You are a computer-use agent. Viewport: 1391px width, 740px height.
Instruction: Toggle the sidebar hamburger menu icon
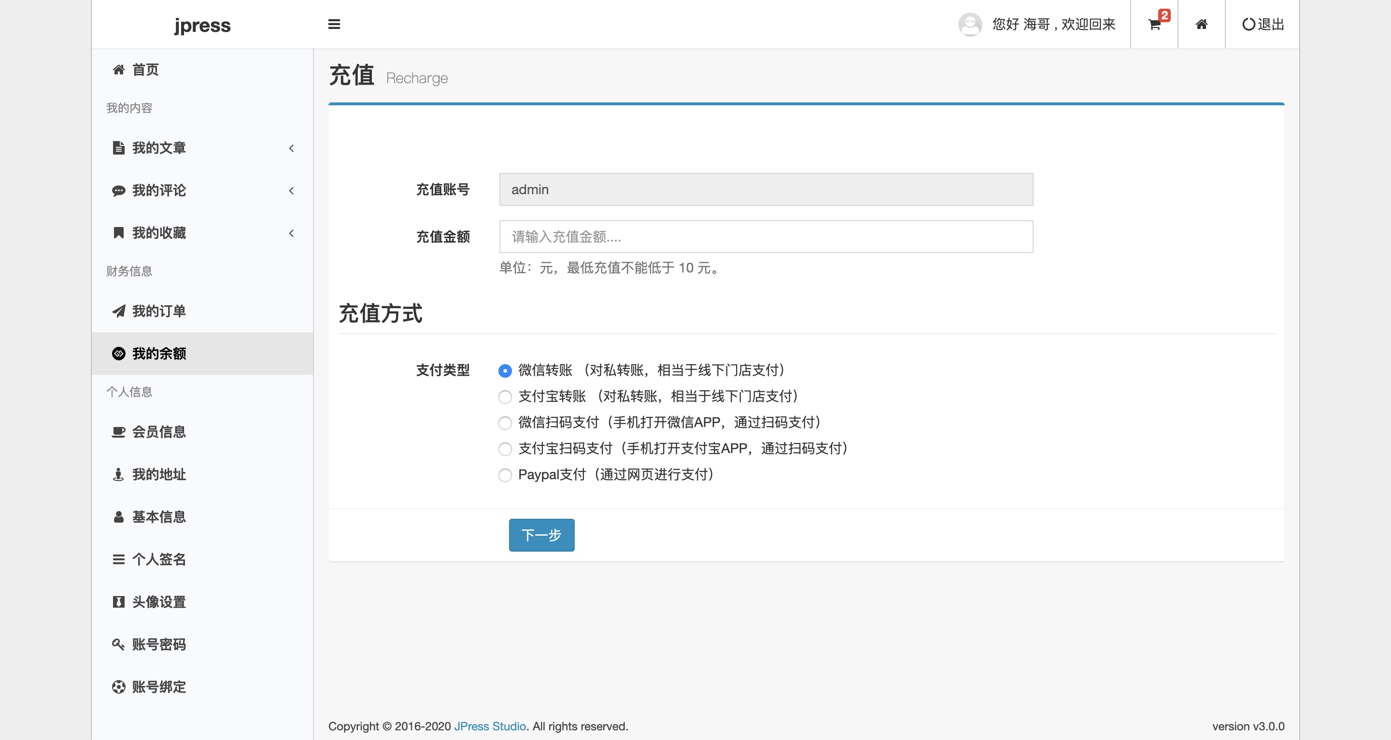point(334,24)
